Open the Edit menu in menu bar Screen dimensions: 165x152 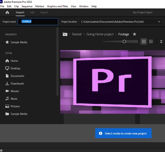(x=9, y=6)
